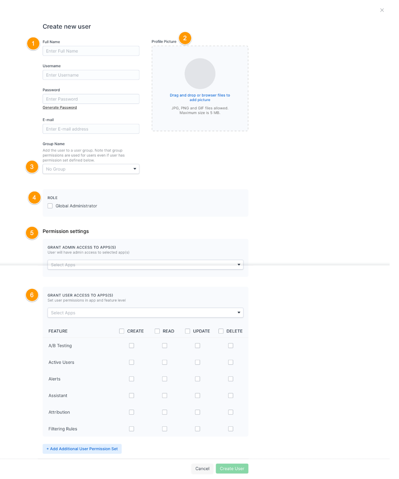Mark Create permission for Filtering Rules
The width and height of the screenshot is (399, 479).
(x=131, y=429)
